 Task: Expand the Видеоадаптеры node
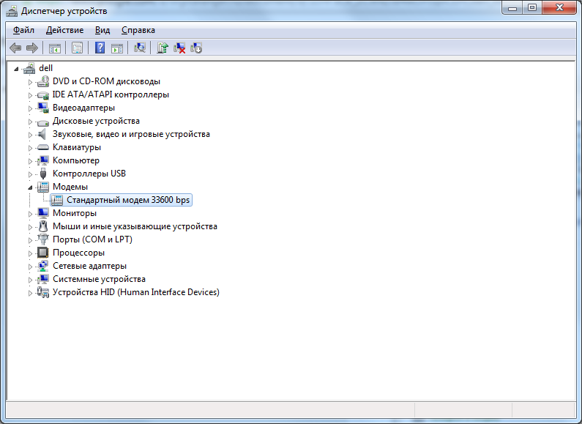tap(30, 108)
